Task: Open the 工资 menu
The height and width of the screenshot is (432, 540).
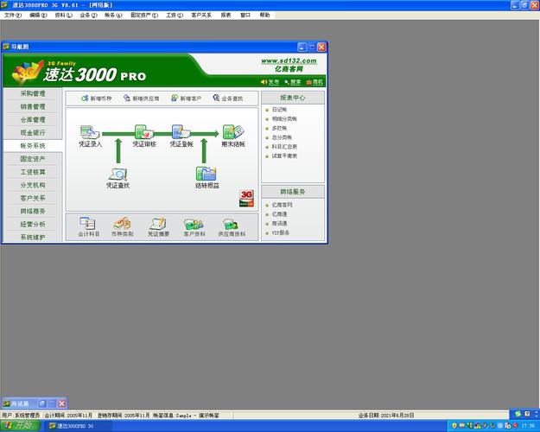Action: pos(175,16)
